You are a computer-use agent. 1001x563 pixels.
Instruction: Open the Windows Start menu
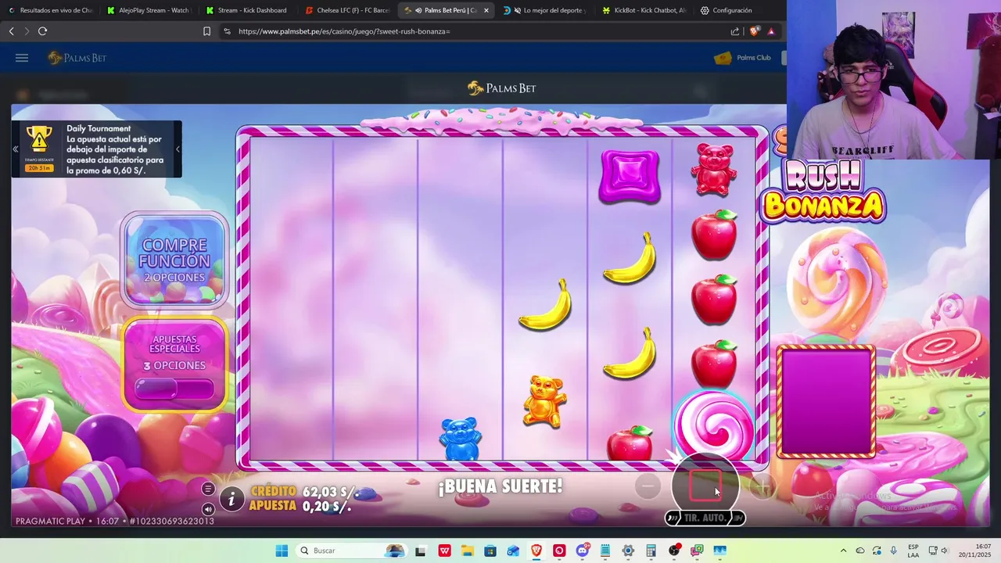pyautogui.click(x=282, y=550)
